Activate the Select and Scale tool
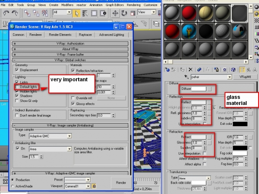This screenshot has width=259, height=194. tap(133, 13)
